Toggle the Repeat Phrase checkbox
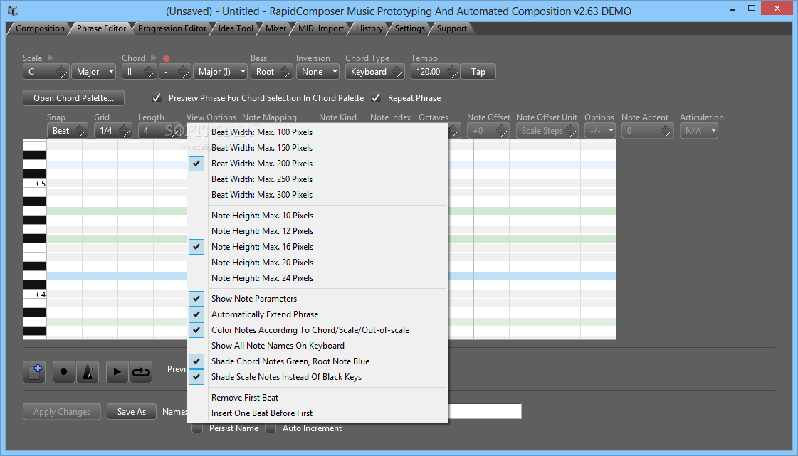This screenshot has height=456, width=798. 376,97
